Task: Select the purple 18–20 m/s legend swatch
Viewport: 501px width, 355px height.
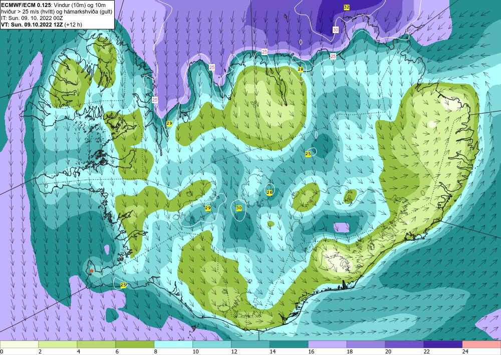Action: point(366,344)
